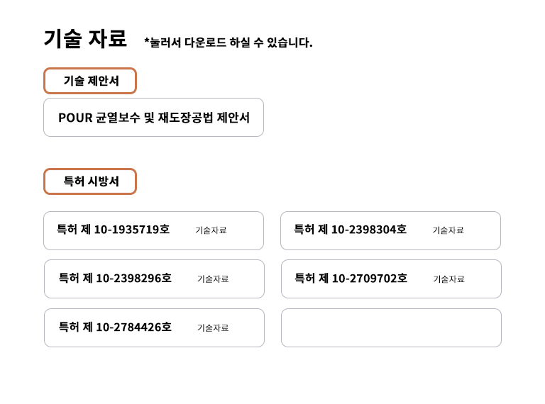This screenshot has height=404, width=545.
Task: Select 기술자료 label beside patent 10-2784426호
Action: click(213, 328)
